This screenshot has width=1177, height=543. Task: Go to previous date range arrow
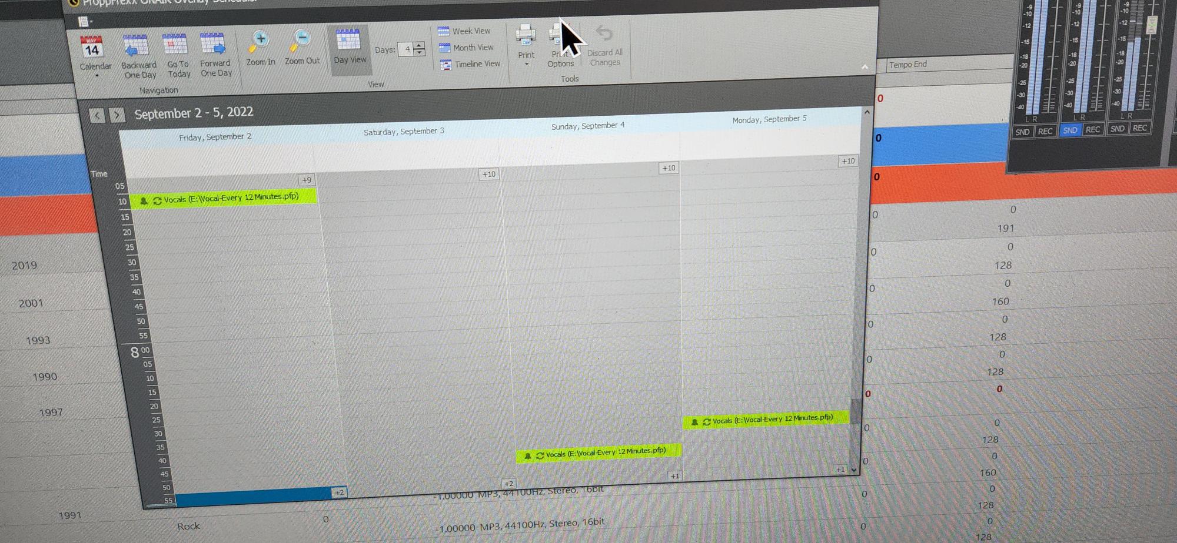[97, 115]
